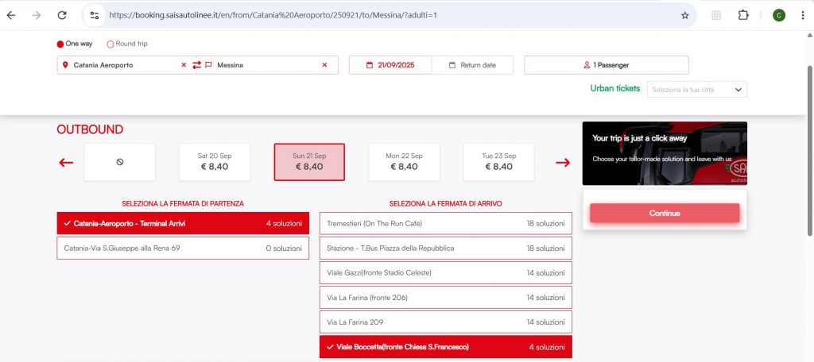Go to previous dates with left arrow
The width and height of the screenshot is (814, 362).
coord(66,163)
